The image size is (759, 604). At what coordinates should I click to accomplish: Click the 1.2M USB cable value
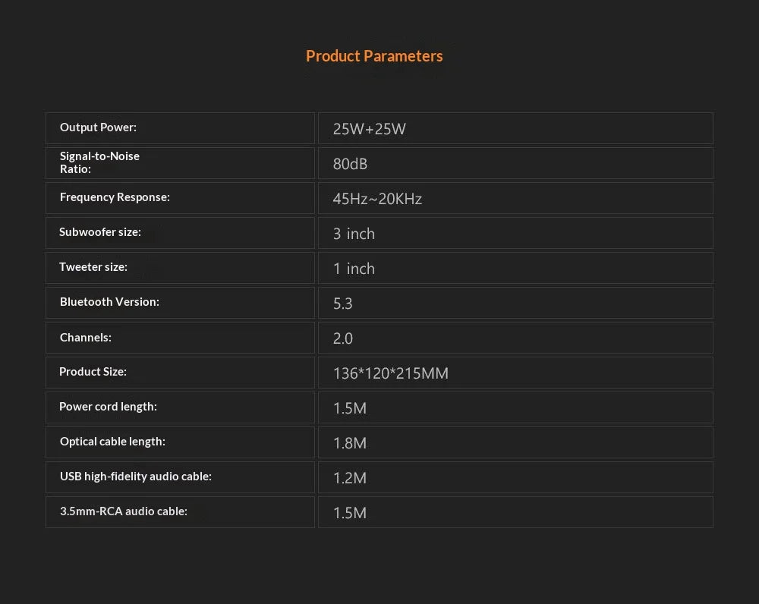tap(350, 478)
